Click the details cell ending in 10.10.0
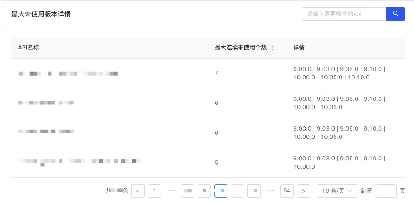The width and height of the screenshot is (414, 203). (339, 73)
